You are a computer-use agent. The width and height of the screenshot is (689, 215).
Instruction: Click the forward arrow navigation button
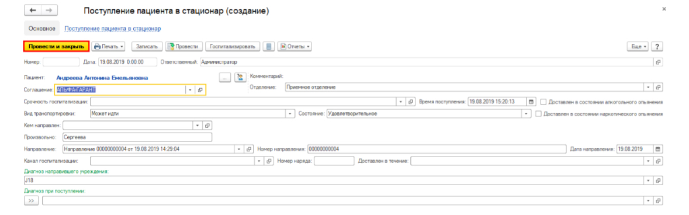49,10
